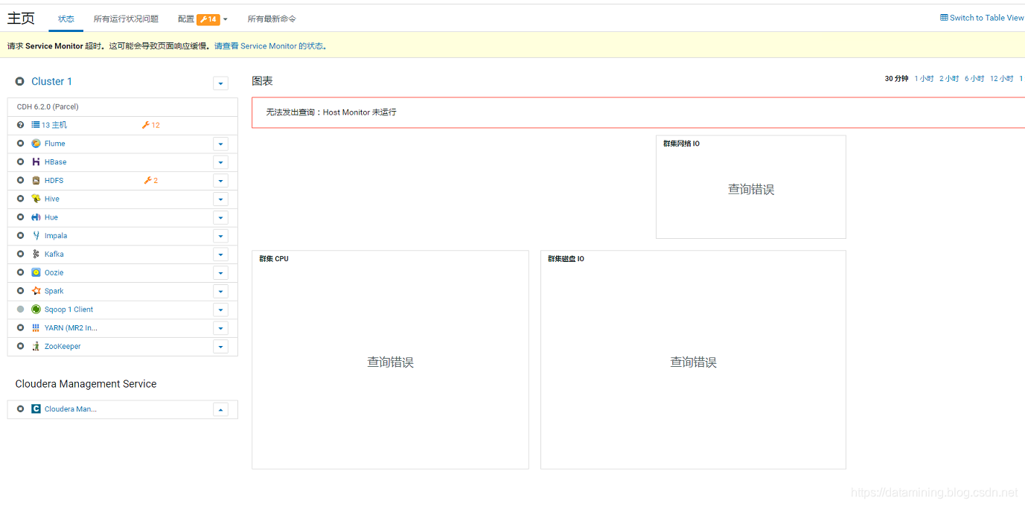Click the Cloudera Management Service C icon
Viewport: 1025px width, 506px height.
point(36,409)
